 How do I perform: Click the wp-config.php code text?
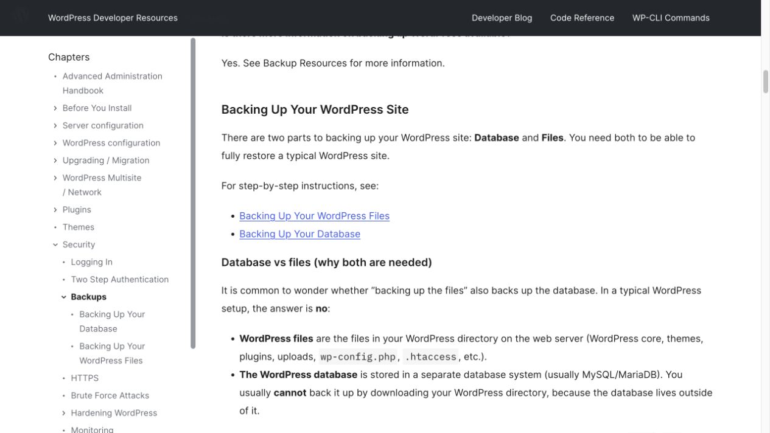click(x=358, y=357)
